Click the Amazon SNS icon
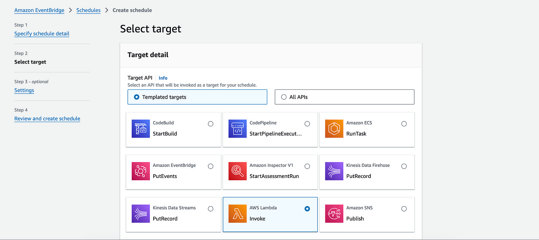 tap(334, 213)
